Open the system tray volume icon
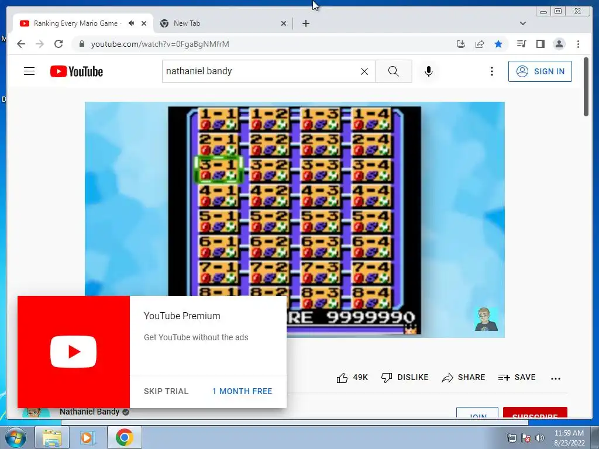The image size is (599, 449). 539,438
